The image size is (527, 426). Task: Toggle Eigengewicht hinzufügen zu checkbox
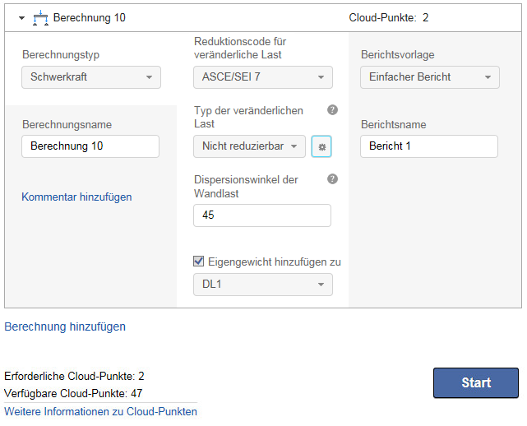(199, 262)
